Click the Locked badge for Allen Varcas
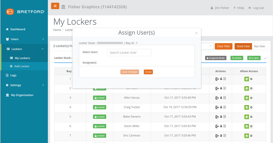This screenshot has height=143, width=273. click(x=99, y=98)
